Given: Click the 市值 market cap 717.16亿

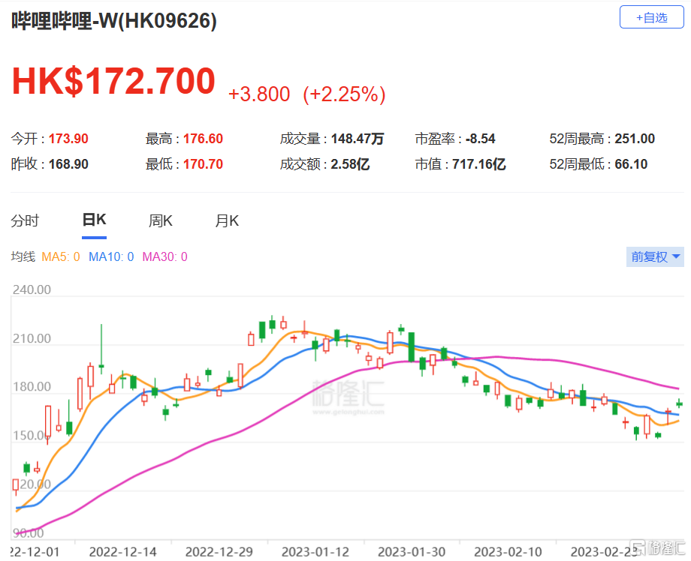Looking at the screenshot, I should [x=479, y=164].
